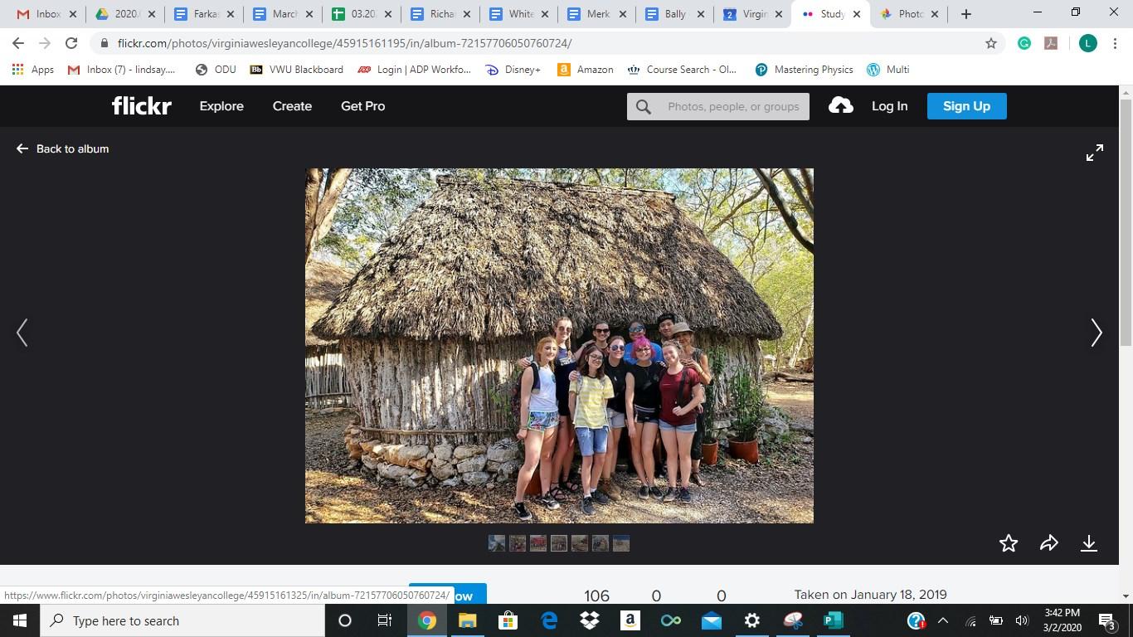This screenshot has height=637, width=1133.
Task: Open the Mastering Physics bookmark
Action: pyautogui.click(x=804, y=70)
